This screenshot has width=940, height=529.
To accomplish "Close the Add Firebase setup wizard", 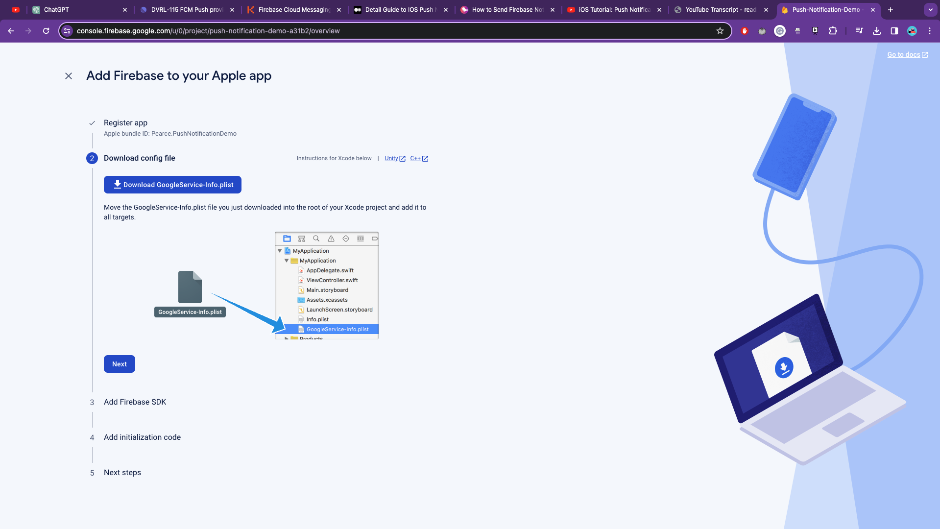I will pos(69,76).
